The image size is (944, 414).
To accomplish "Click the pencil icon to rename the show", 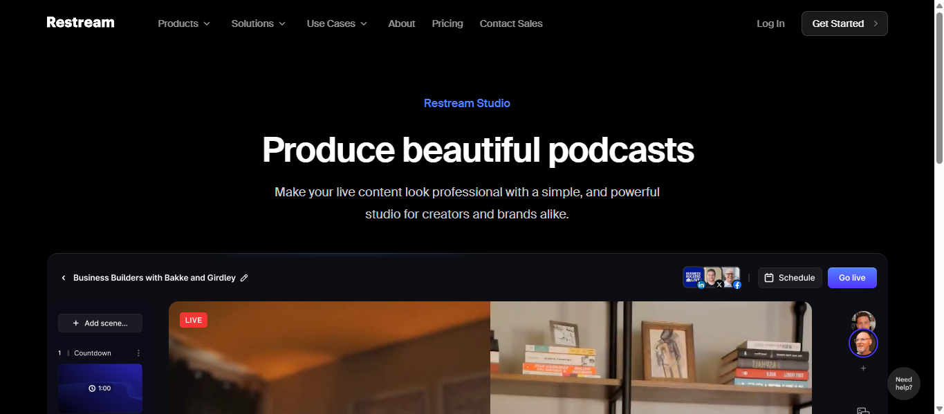I will point(243,277).
